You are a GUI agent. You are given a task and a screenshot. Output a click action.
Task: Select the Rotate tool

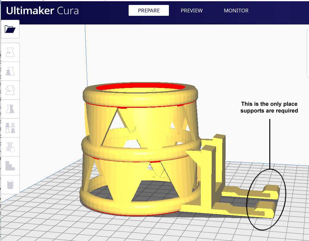click(10, 90)
